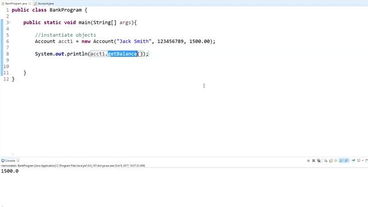Screen dimensions: 368x207
Task: Click Display Selected Console icon
Action: tap(359, 160)
